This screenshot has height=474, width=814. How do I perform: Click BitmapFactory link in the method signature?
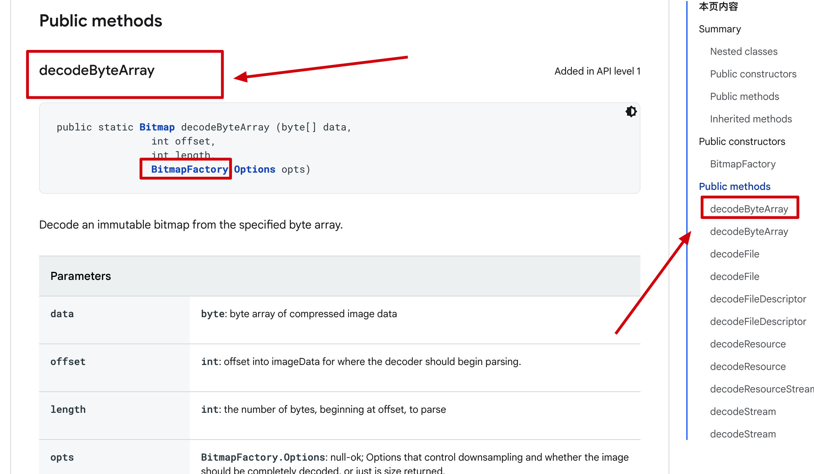(189, 169)
